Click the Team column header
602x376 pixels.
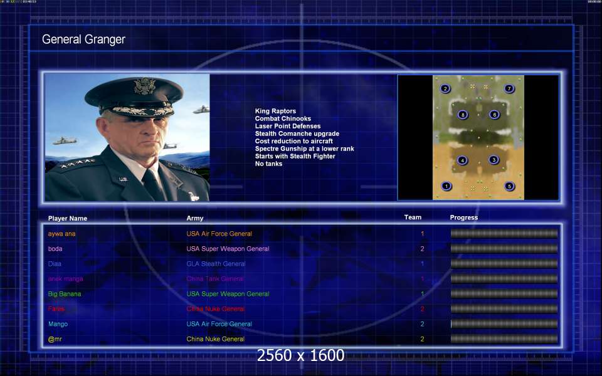click(413, 217)
